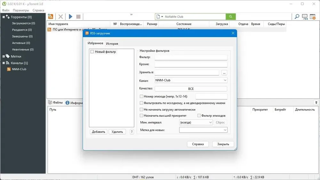
Task: Click the Закрыть button
Action: point(223,144)
